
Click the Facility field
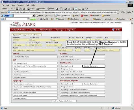pyautogui.click(x=34, y=50)
